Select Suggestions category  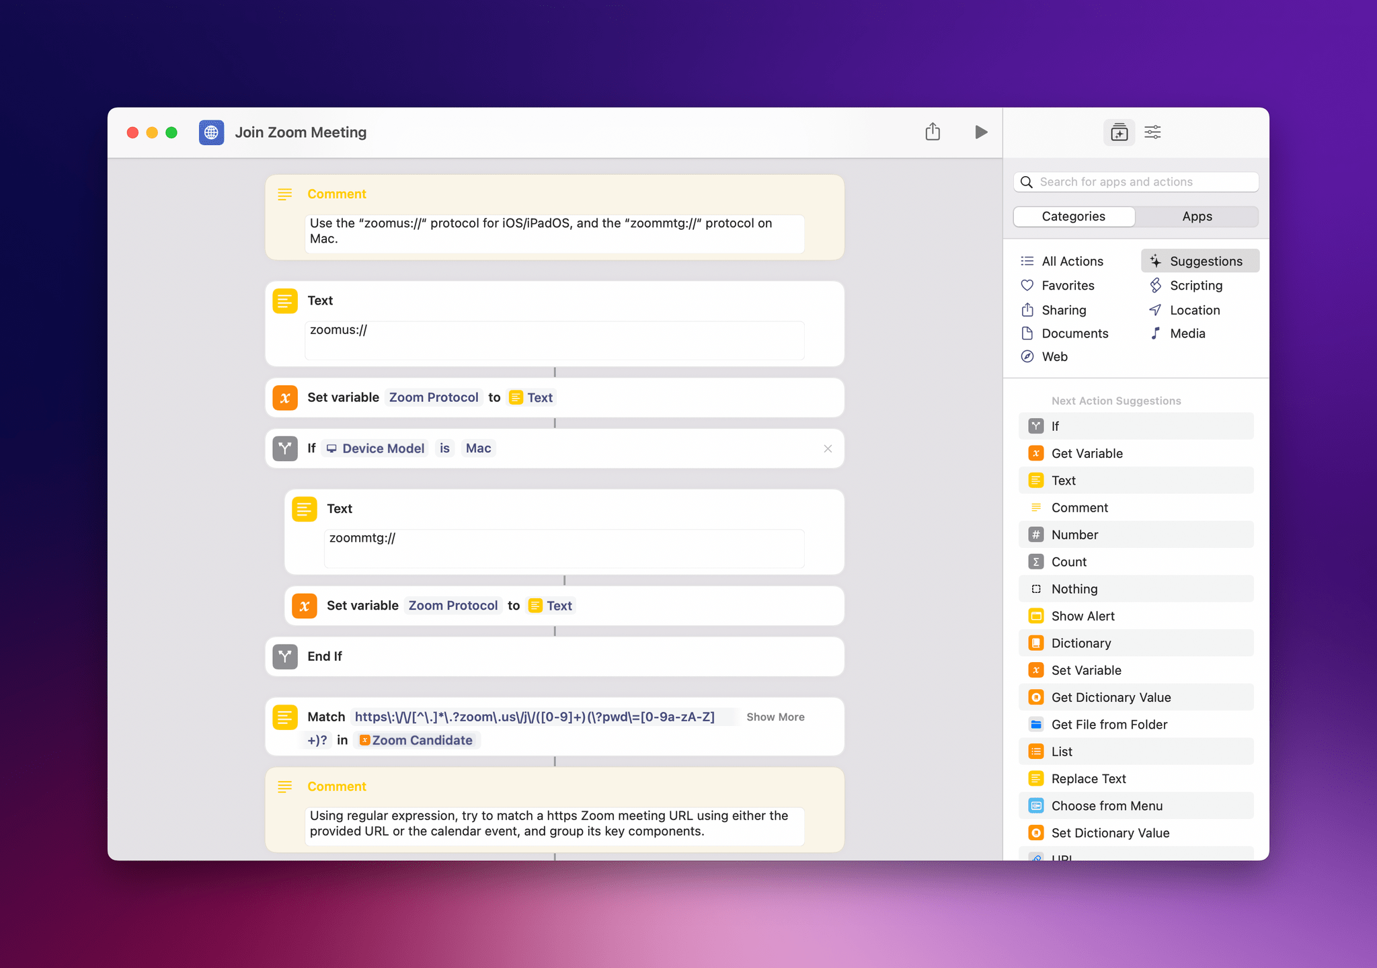click(1199, 261)
